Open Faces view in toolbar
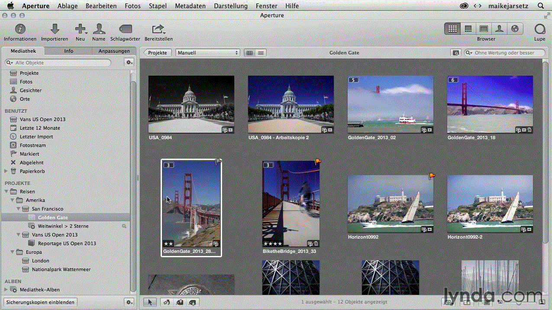Image resolution: width=552 pixels, height=310 pixels. tap(499, 29)
